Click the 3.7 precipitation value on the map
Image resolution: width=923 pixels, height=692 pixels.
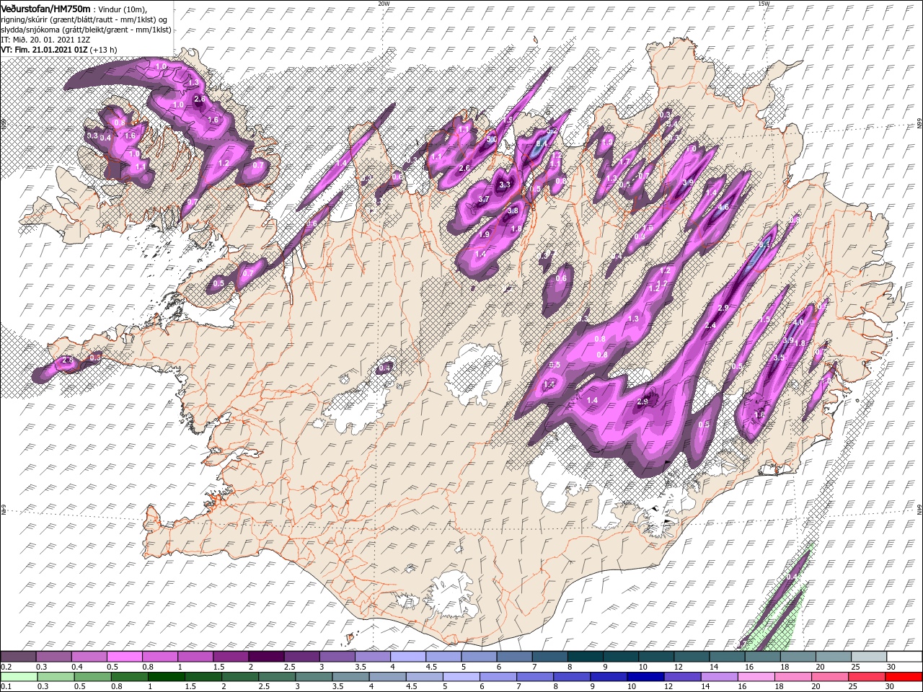pos(484,199)
